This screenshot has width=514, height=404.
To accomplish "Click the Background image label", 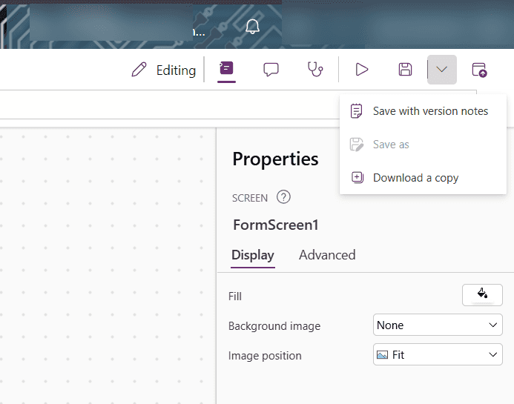I will click(x=274, y=326).
